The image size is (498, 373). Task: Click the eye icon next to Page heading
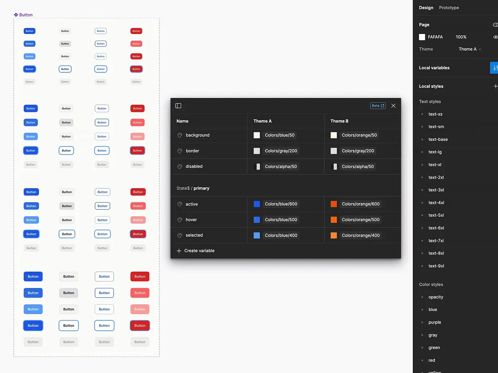tap(496, 25)
